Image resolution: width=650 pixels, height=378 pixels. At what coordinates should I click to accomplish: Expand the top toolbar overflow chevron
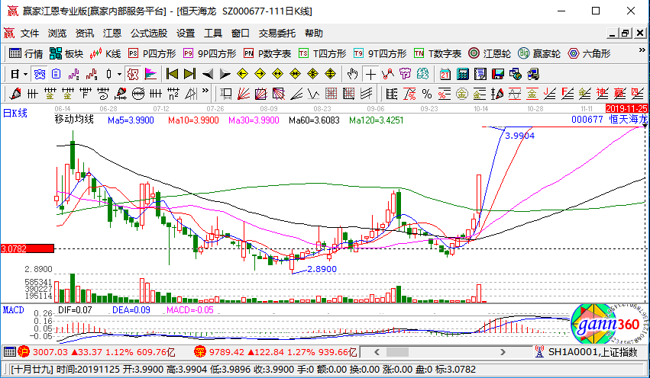point(642,50)
